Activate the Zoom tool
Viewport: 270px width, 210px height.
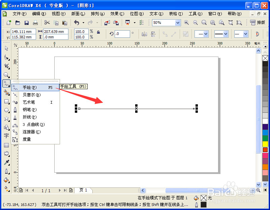click(x=6, y=75)
